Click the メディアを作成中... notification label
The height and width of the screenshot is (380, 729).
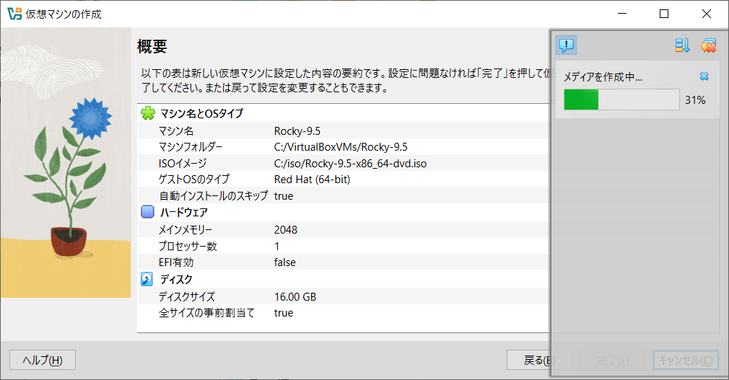603,77
